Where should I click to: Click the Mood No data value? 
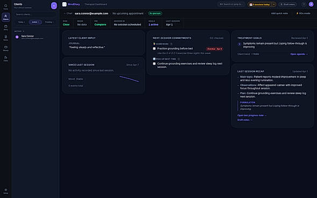pyautogui.click(x=82, y=24)
